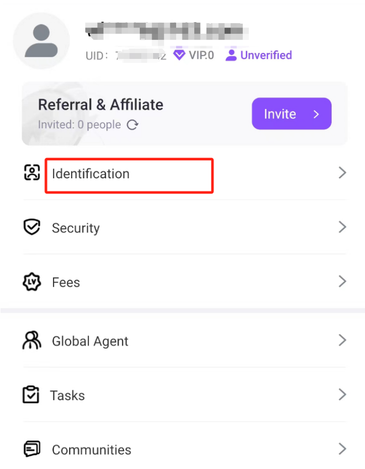Refresh the invited people count
Viewport: 365px width, 469px height.
[x=132, y=125]
